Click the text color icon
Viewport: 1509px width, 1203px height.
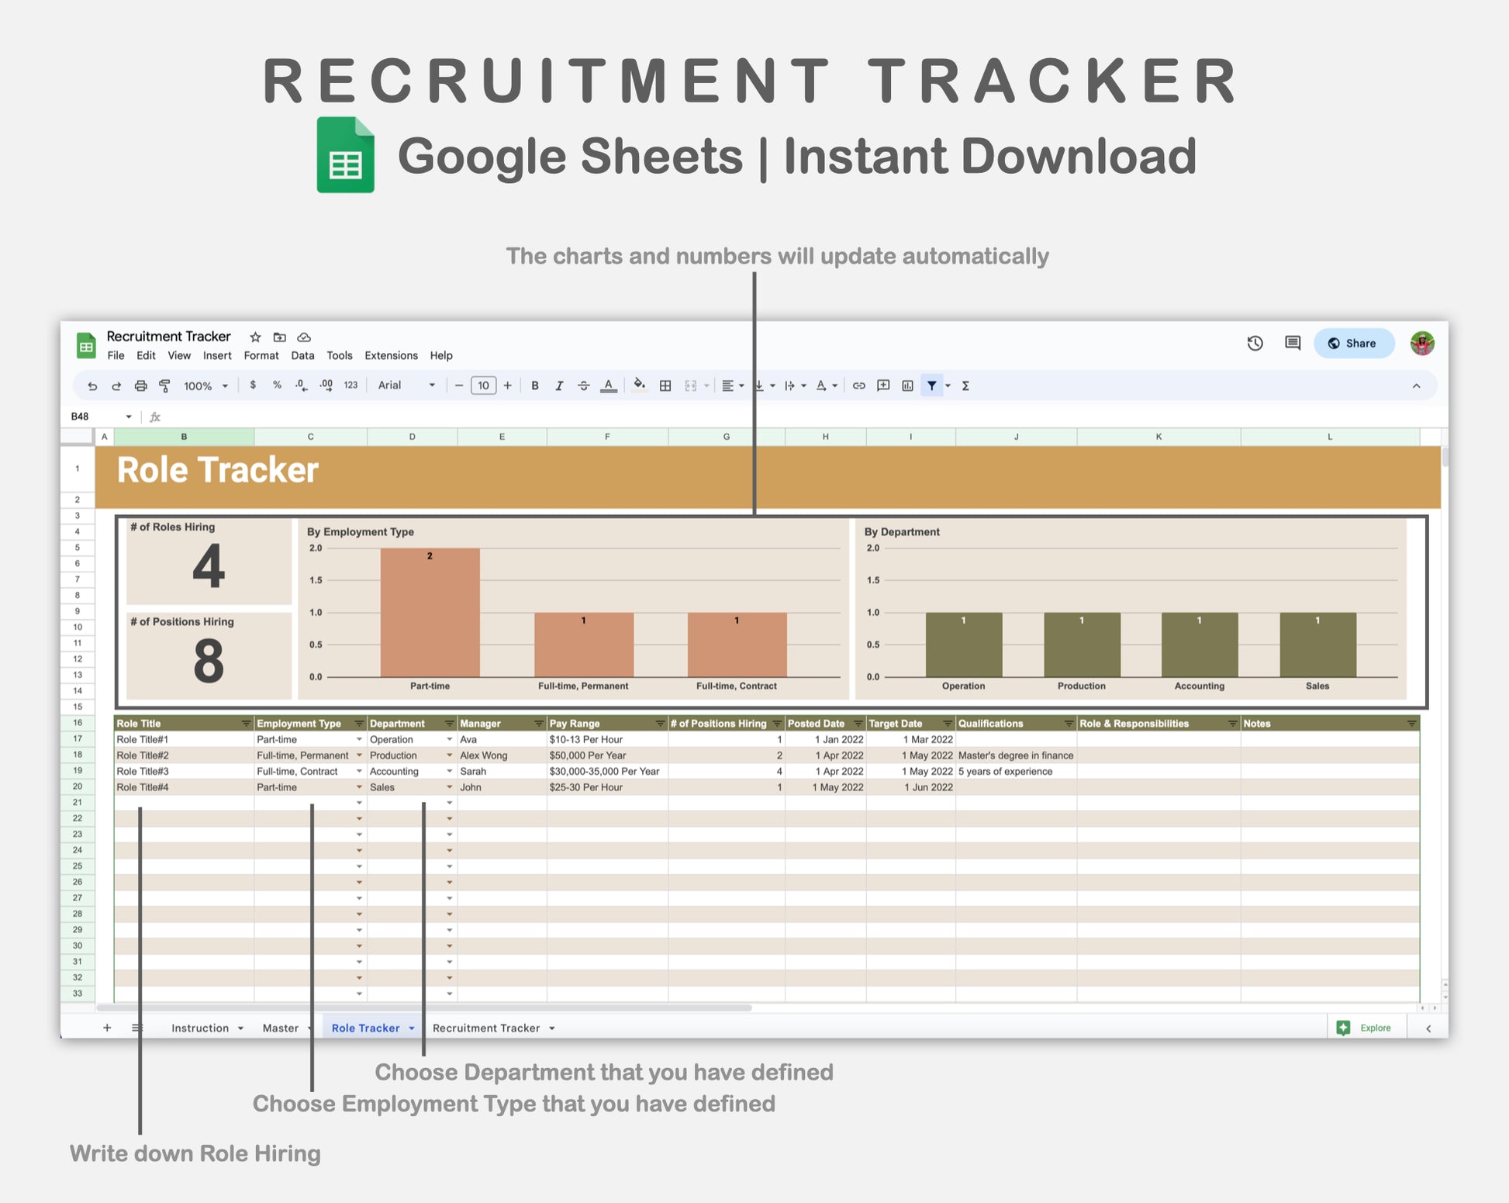[609, 385]
